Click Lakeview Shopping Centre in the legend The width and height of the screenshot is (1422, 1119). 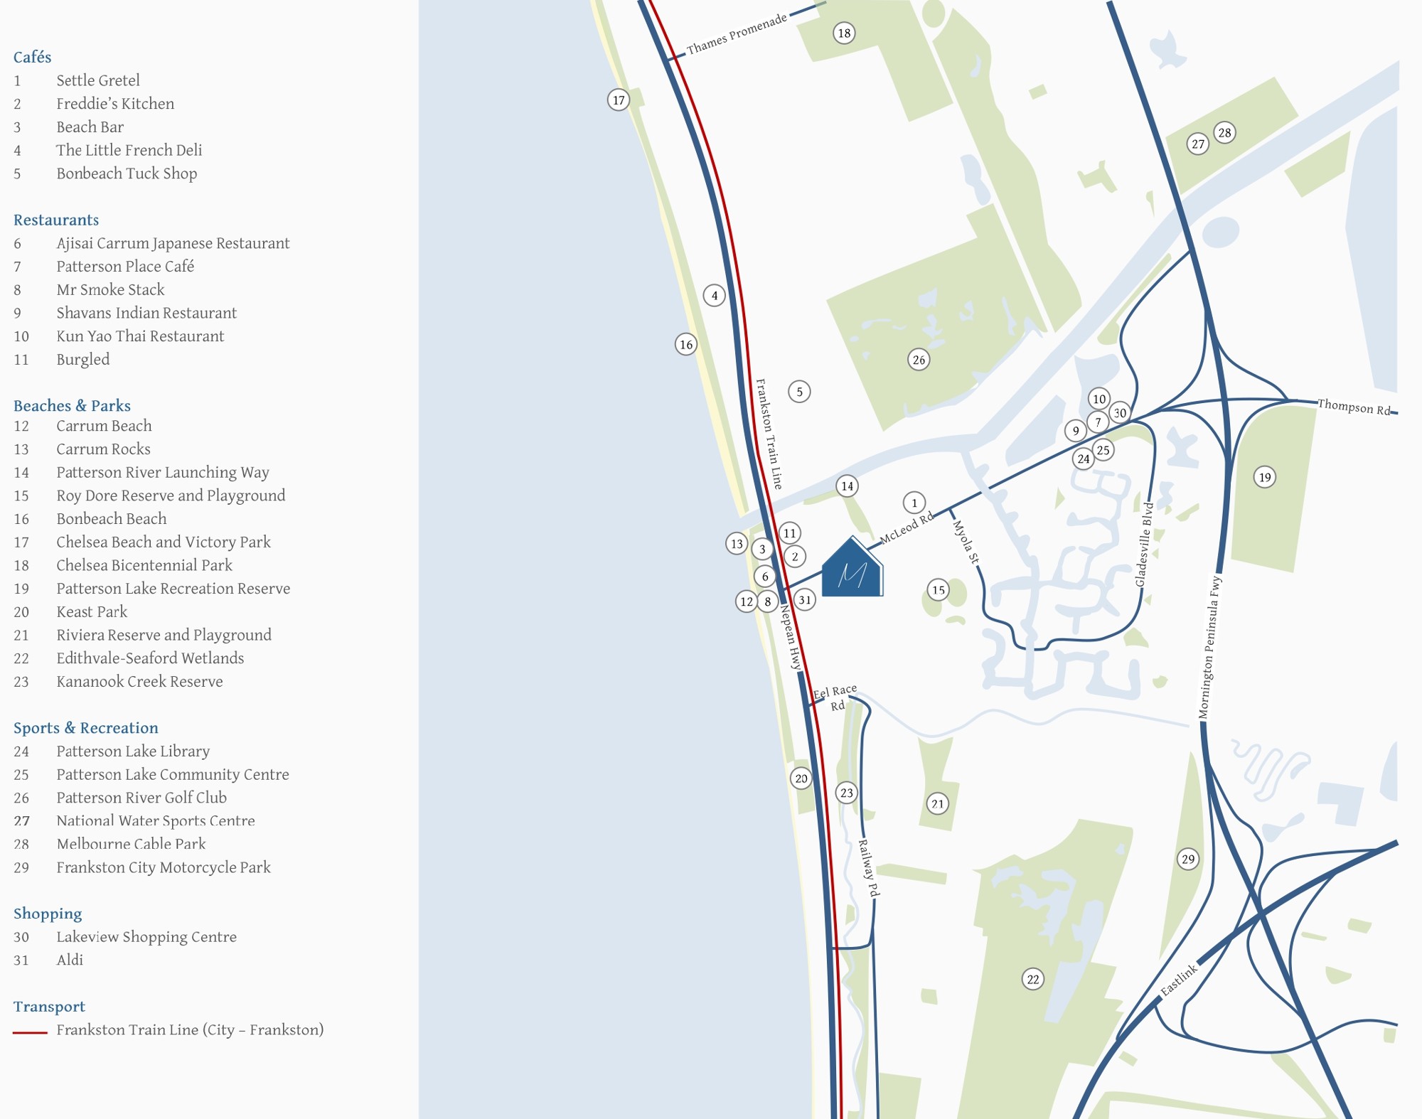pos(146,937)
